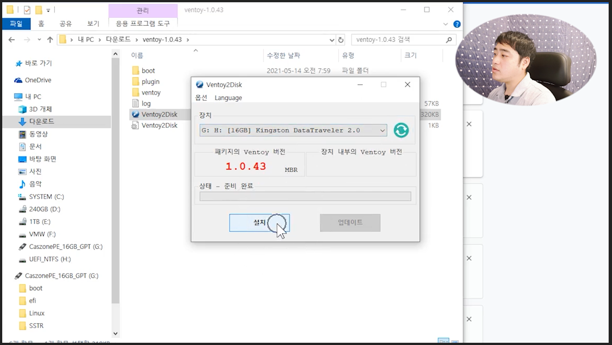Click the properties checkmark quick access icon
Screen dimensions: 612x345
pyautogui.click(x=27, y=10)
